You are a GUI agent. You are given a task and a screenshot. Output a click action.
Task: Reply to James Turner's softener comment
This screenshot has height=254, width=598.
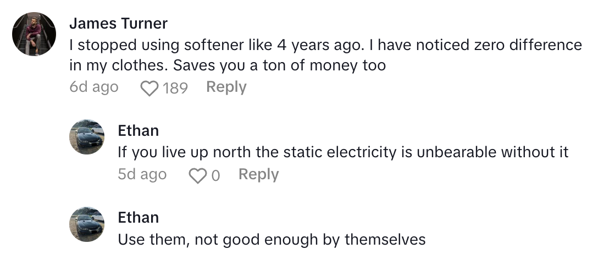click(226, 87)
